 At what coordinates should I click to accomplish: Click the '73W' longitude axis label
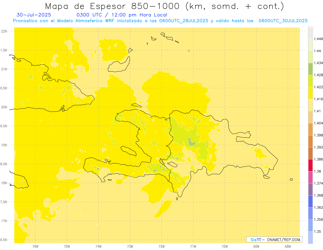[x=130, y=246]
